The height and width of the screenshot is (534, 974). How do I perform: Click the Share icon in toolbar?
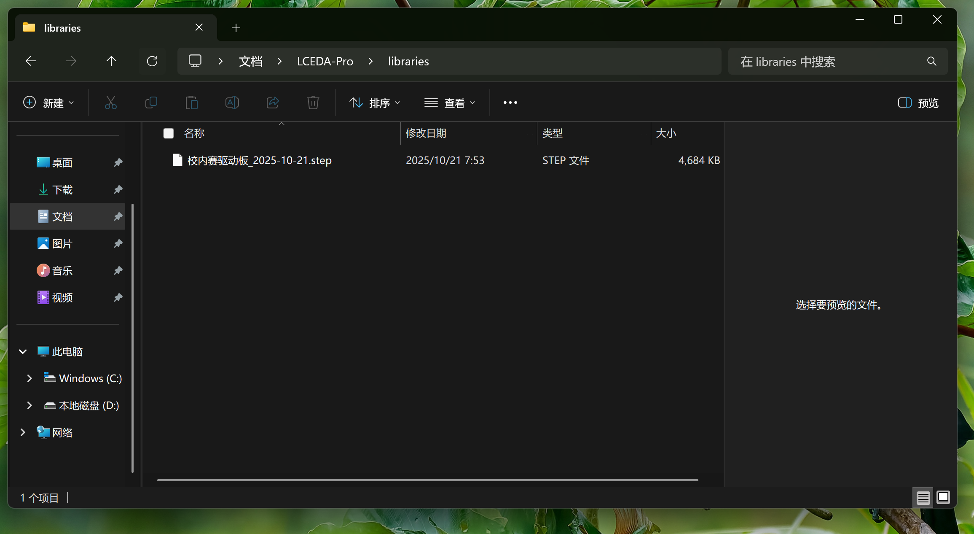[x=273, y=102]
